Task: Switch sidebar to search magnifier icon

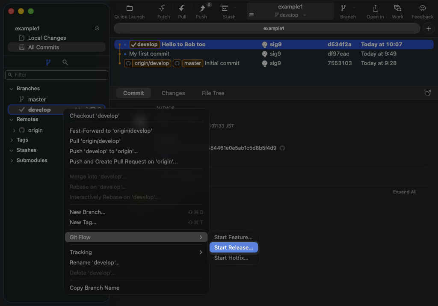Action: tap(65, 62)
